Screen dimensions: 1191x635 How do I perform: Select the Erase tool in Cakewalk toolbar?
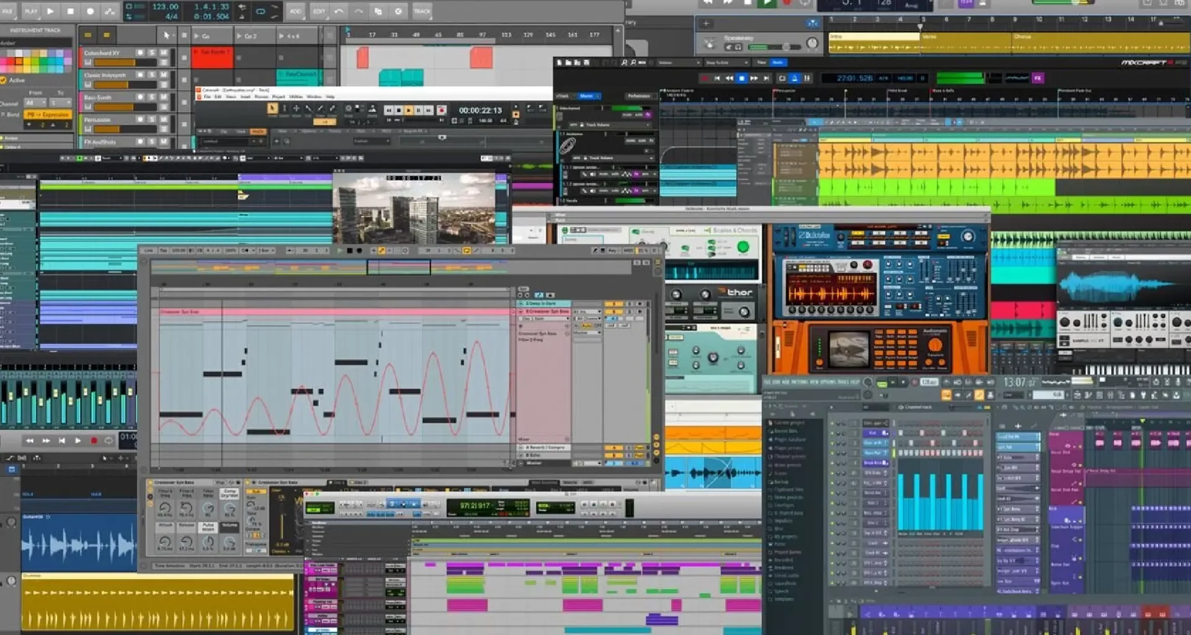(332, 109)
